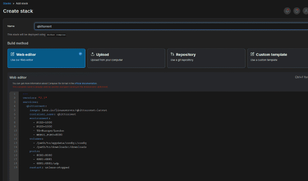308x181 pixels.
Task: Click the 'Create stack' page title
Action: click(18, 11)
